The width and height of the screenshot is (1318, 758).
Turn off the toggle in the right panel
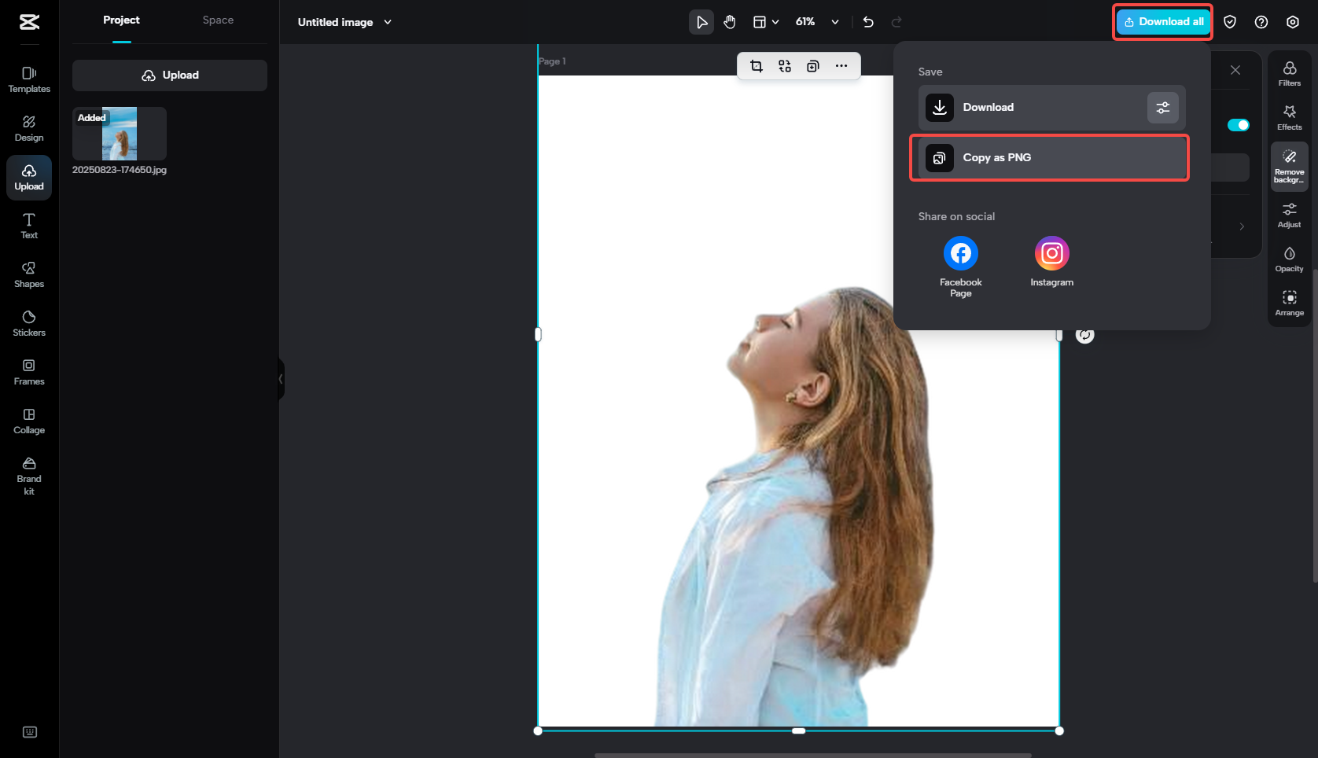1239,124
